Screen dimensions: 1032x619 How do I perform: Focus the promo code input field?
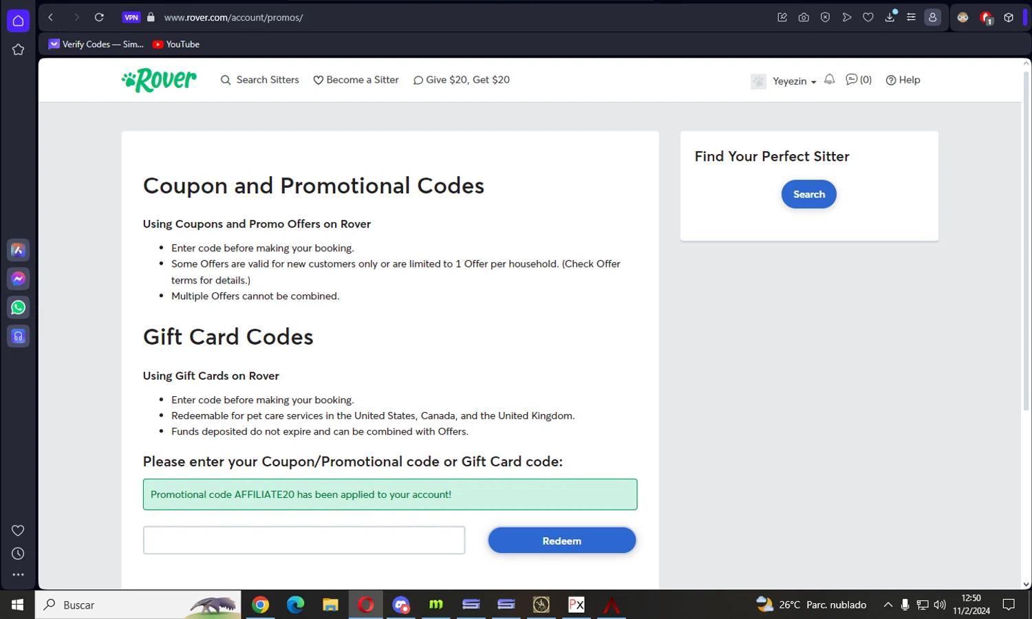pos(304,540)
